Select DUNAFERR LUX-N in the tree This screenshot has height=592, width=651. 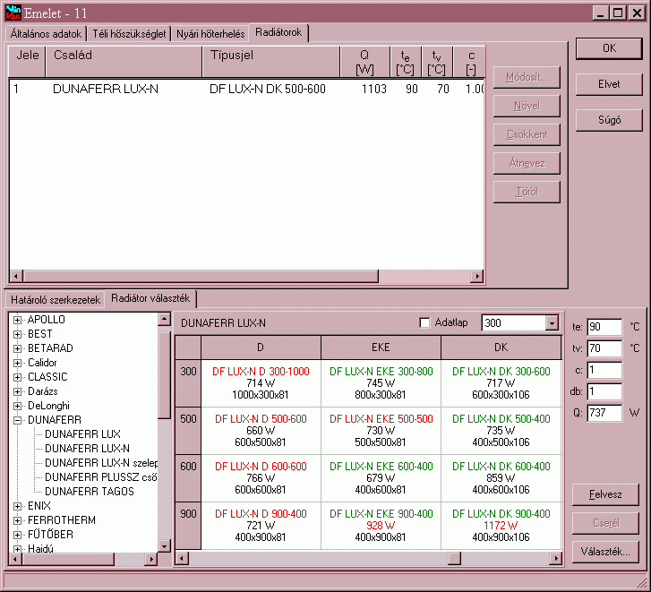(87, 449)
